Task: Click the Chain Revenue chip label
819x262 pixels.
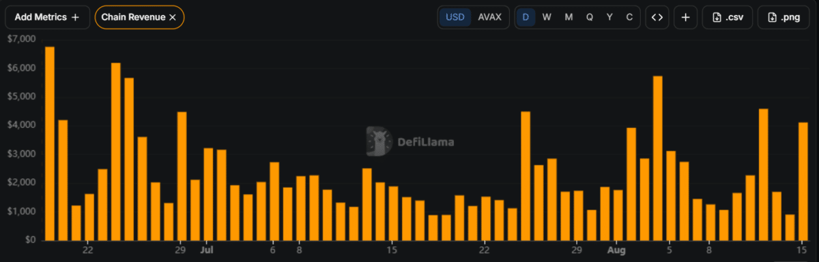Action: click(x=133, y=17)
